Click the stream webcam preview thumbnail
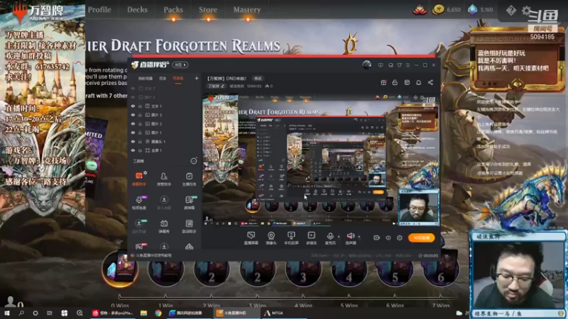Image resolution: width=568 pixels, height=319 pixels. 419,207
